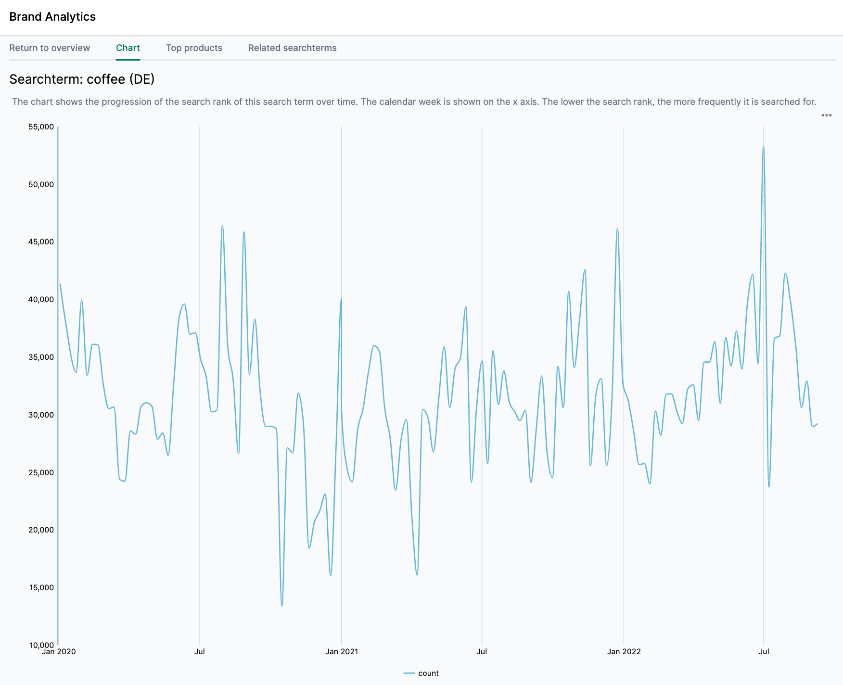Screen dimensions: 843x685
Task: Open the Related searchterms tab
Action: 292,48
